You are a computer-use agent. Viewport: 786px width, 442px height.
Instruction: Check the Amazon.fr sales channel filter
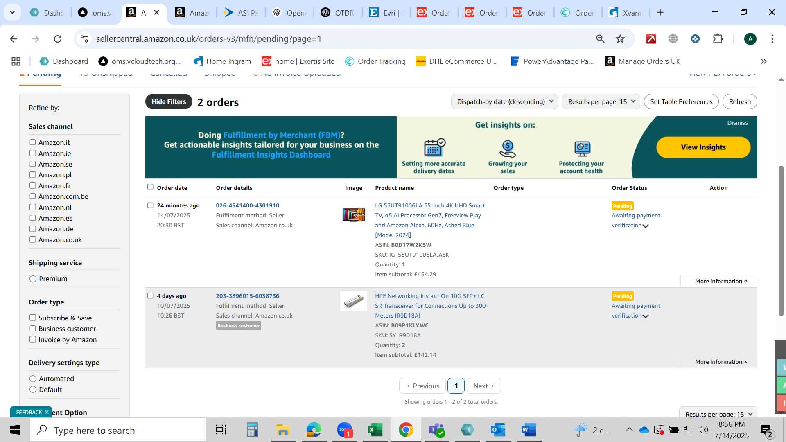click(33, 185)
